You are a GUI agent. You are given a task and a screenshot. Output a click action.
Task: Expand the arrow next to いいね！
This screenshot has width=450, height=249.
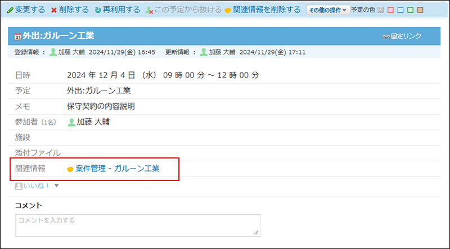pos(57,186)
